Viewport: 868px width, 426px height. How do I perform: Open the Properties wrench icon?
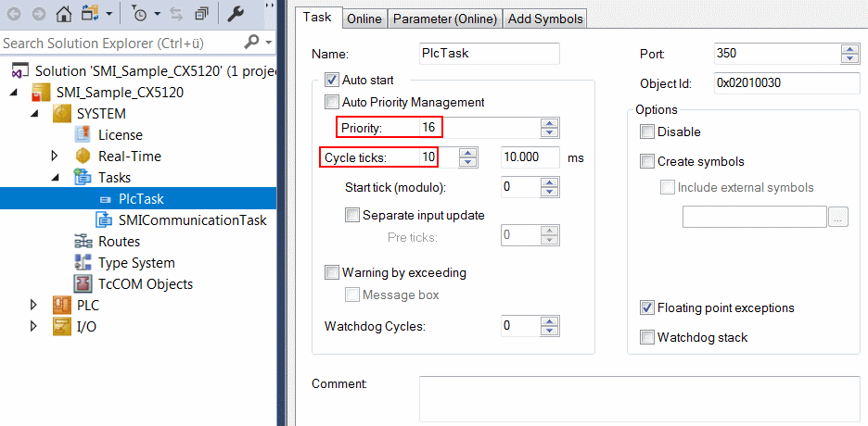pos(236,14)
